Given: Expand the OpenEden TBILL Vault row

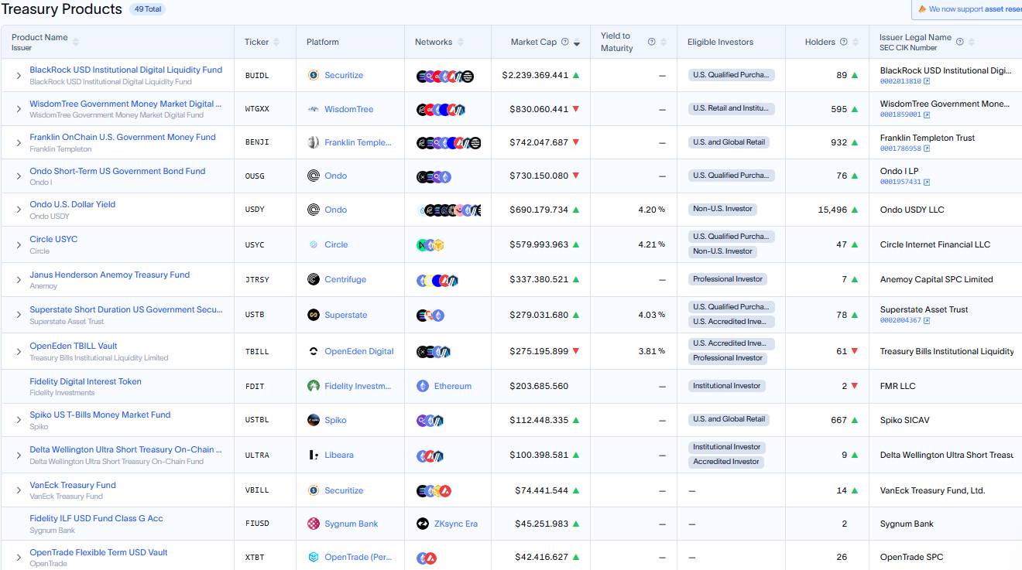Looking at the screenshot, I should click(19, 351).
